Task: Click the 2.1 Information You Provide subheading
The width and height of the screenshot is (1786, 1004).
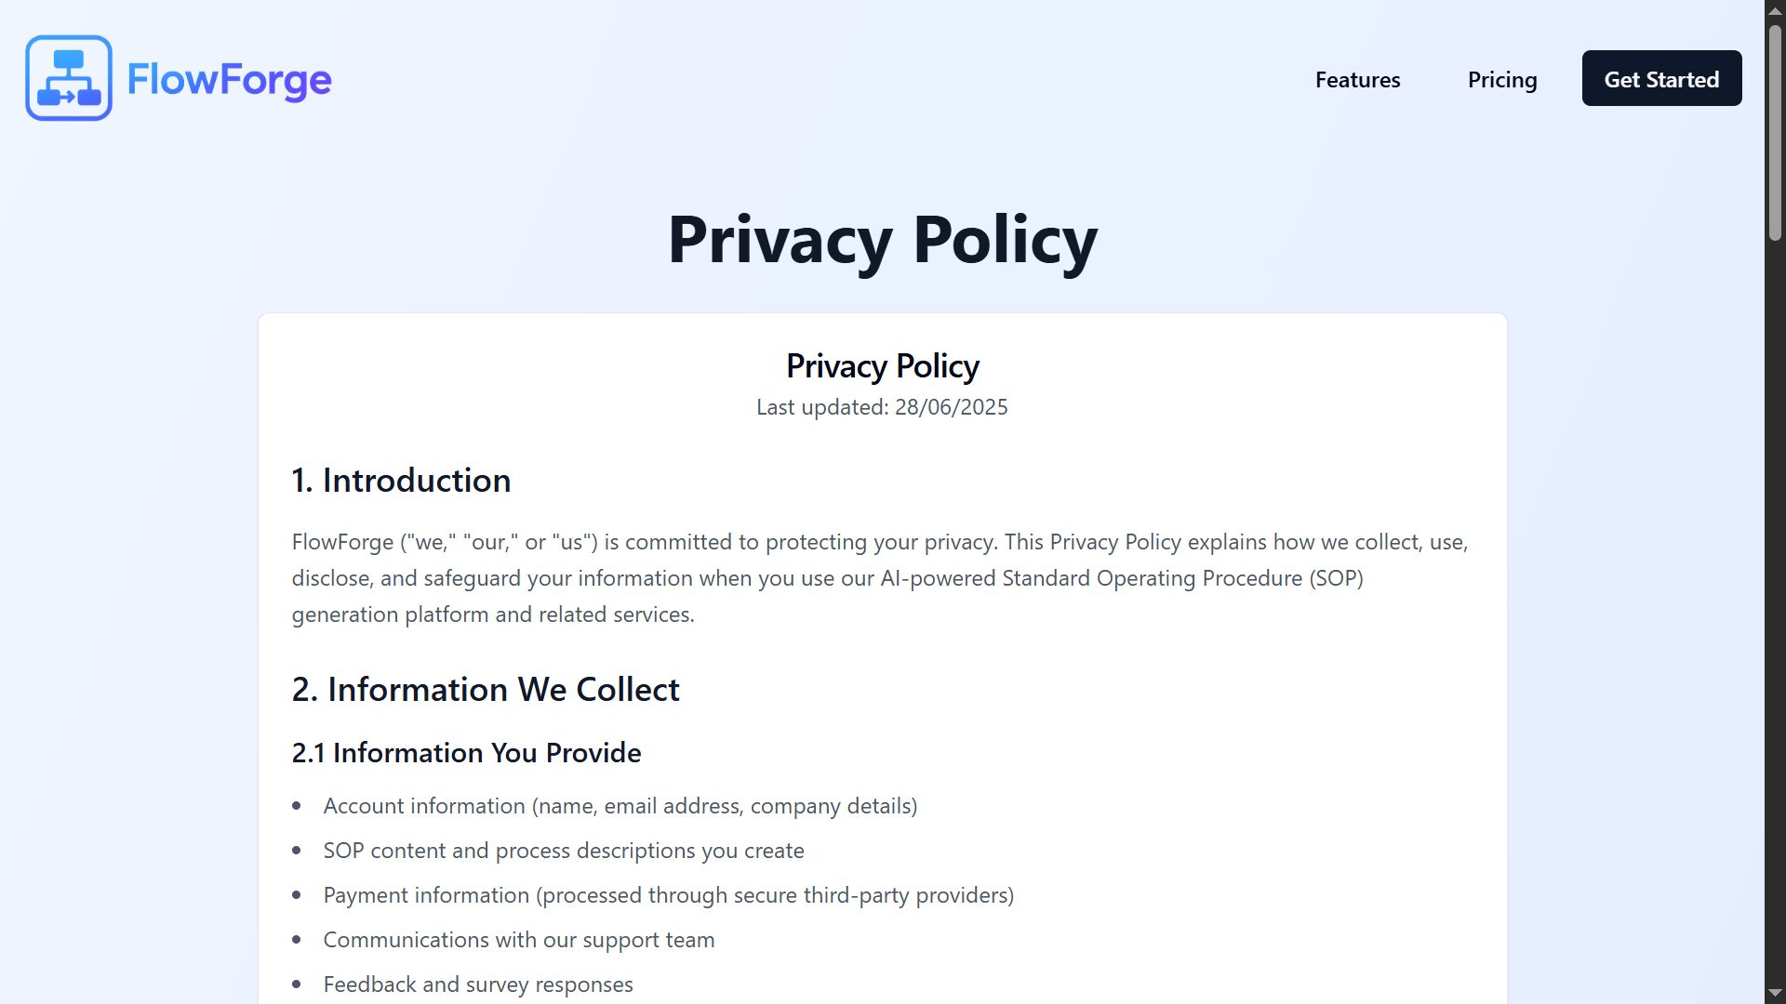Action: click(466, 753)
